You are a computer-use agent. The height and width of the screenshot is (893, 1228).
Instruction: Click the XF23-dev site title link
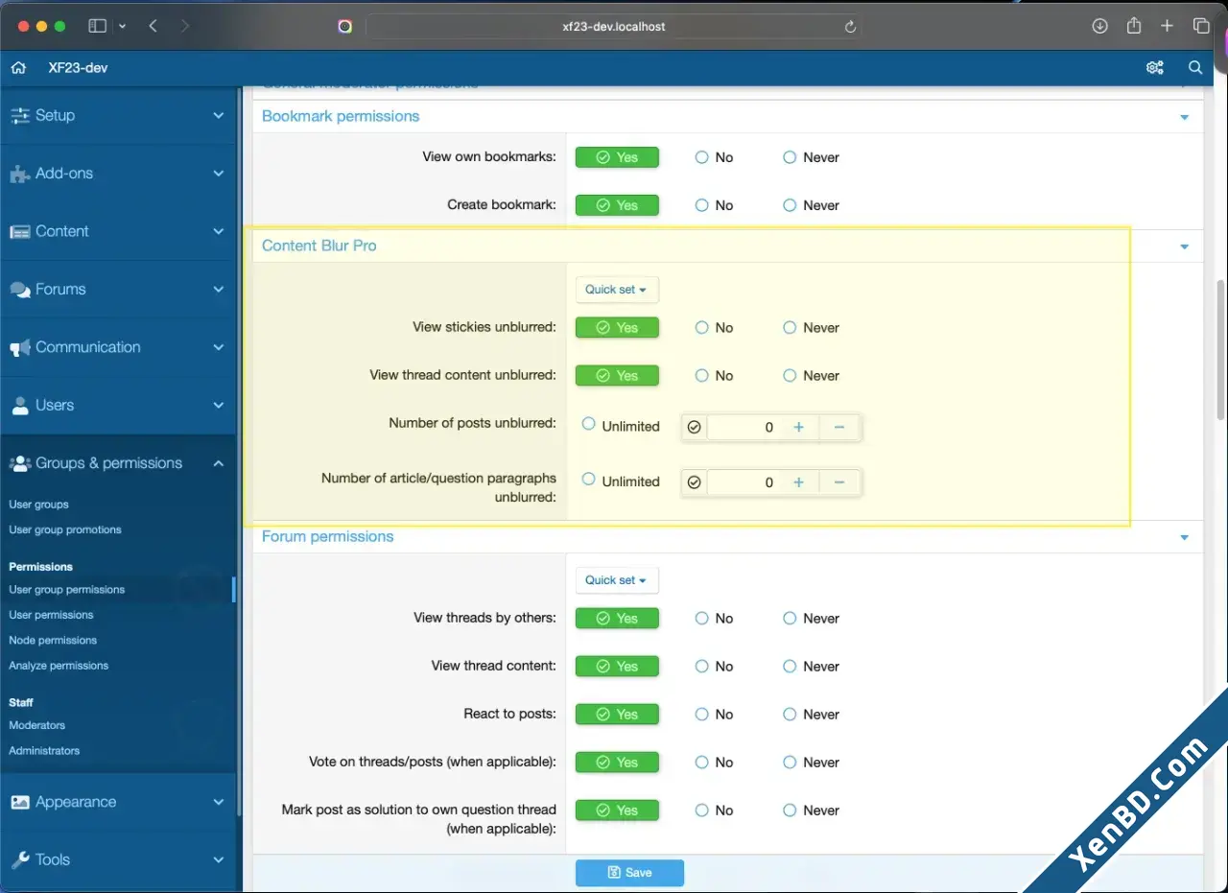[78, 68]
